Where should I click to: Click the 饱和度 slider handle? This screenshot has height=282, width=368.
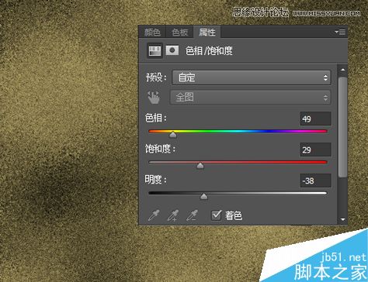200,166
